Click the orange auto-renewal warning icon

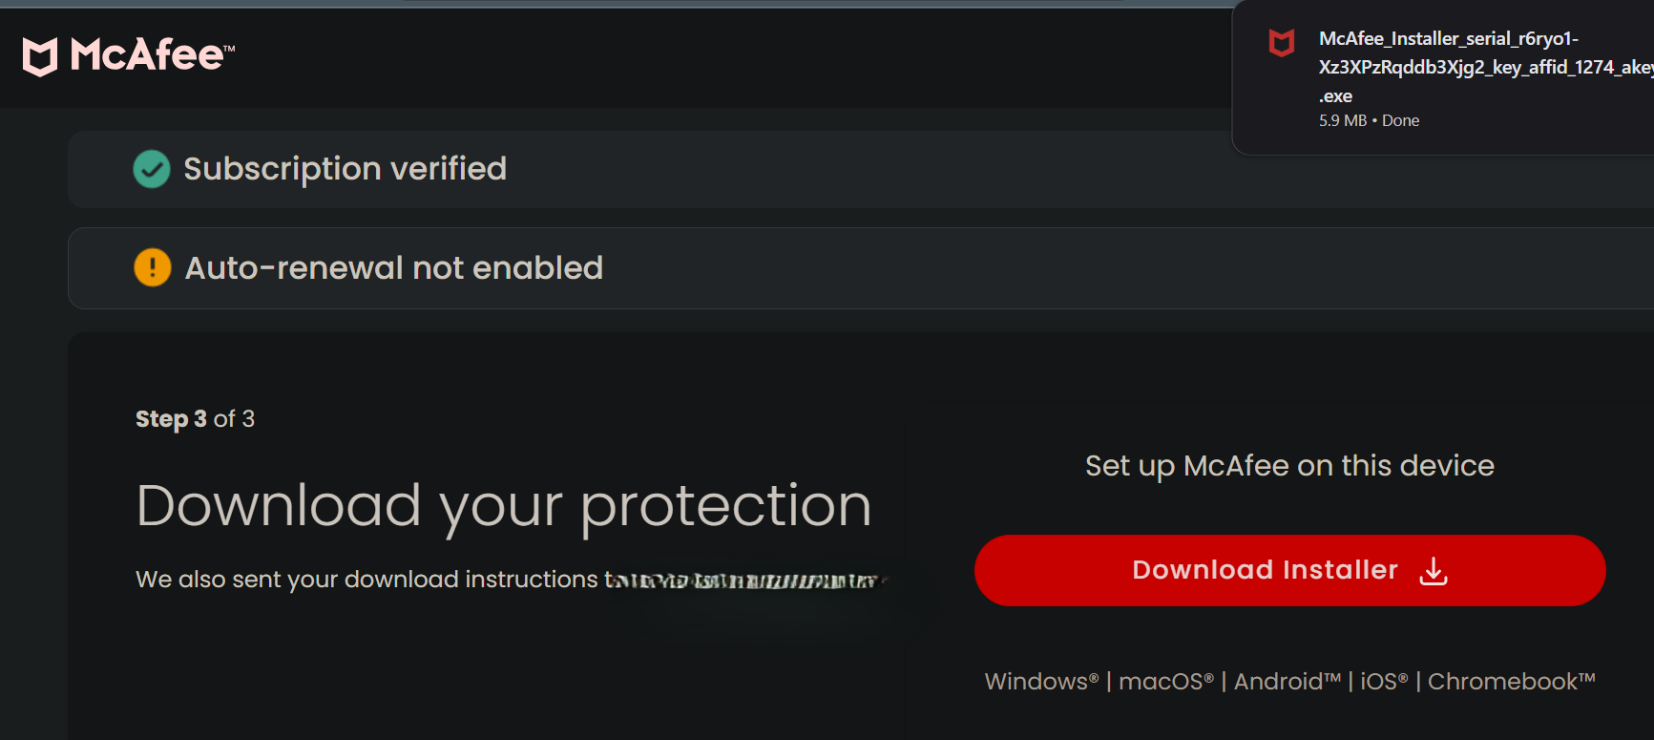pyautogui.click(x=153, y=267)
